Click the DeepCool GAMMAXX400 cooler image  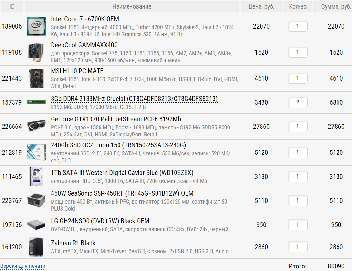36,52
